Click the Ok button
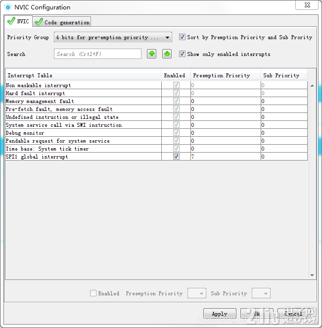The image size is (322, 328). 257,314
